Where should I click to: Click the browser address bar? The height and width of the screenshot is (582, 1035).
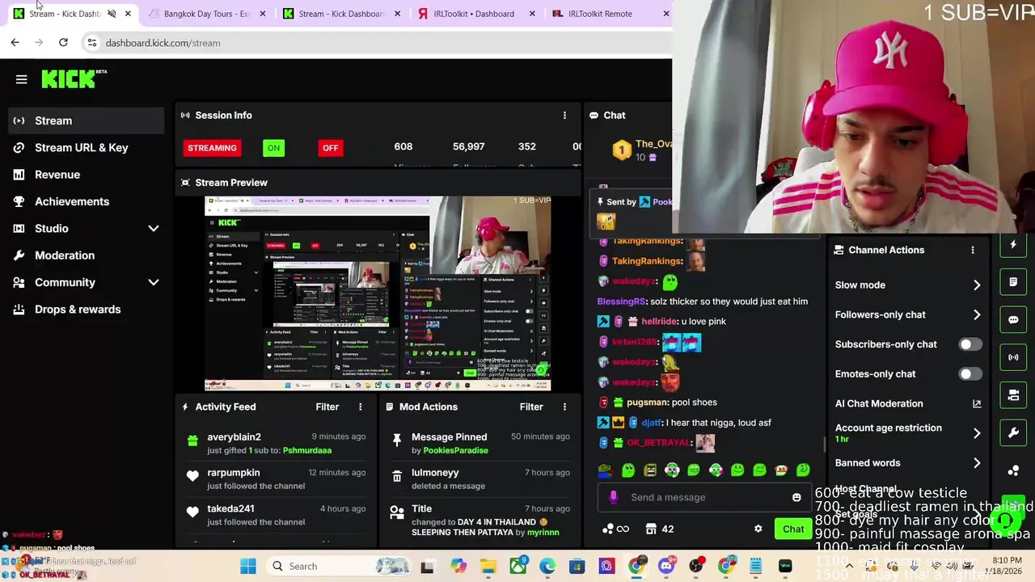point(380,43)
